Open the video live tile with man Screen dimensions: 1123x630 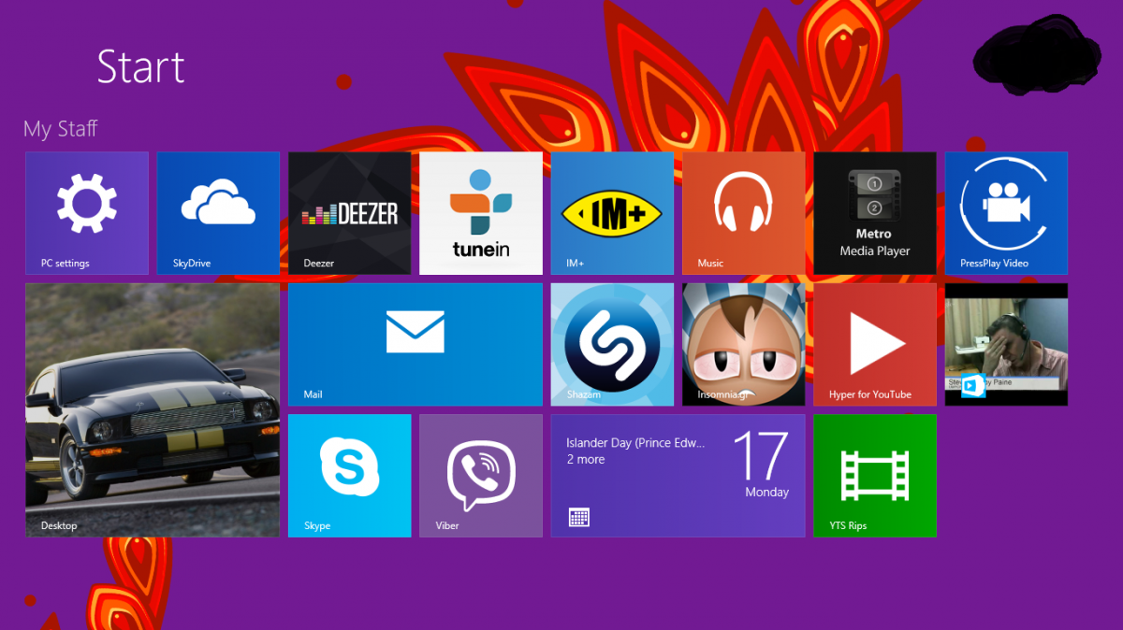(x=1006, y=345)
